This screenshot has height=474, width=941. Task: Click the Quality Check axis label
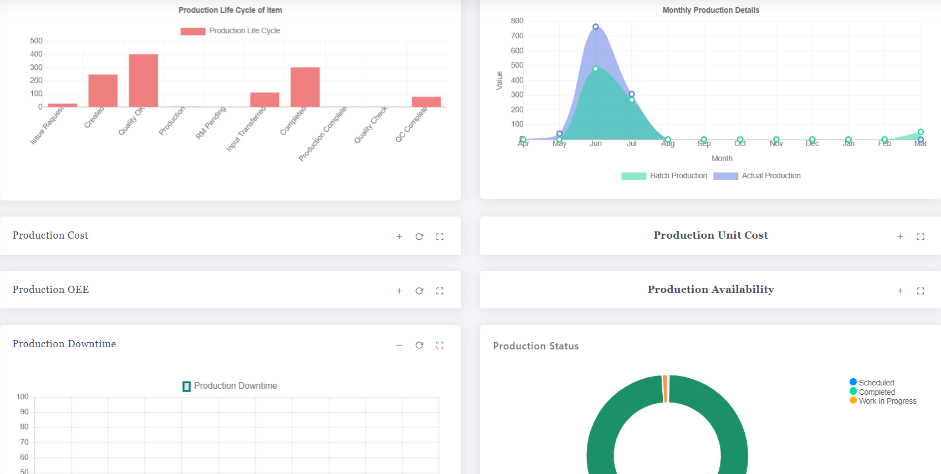(371, 125)
